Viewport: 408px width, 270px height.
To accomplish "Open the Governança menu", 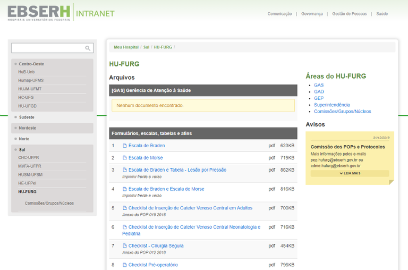I will pyautogui.click(x=311, y=14).
